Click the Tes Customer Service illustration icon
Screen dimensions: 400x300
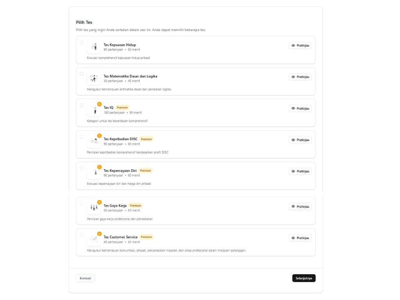(x=94, y=239)
